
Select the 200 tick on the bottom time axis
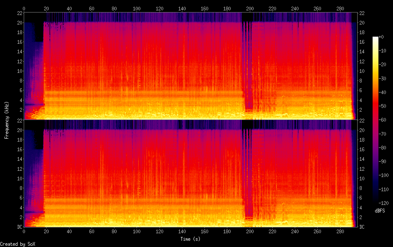(250, 231)
